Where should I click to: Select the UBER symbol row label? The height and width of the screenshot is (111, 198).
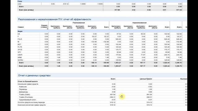pos(20,55)
